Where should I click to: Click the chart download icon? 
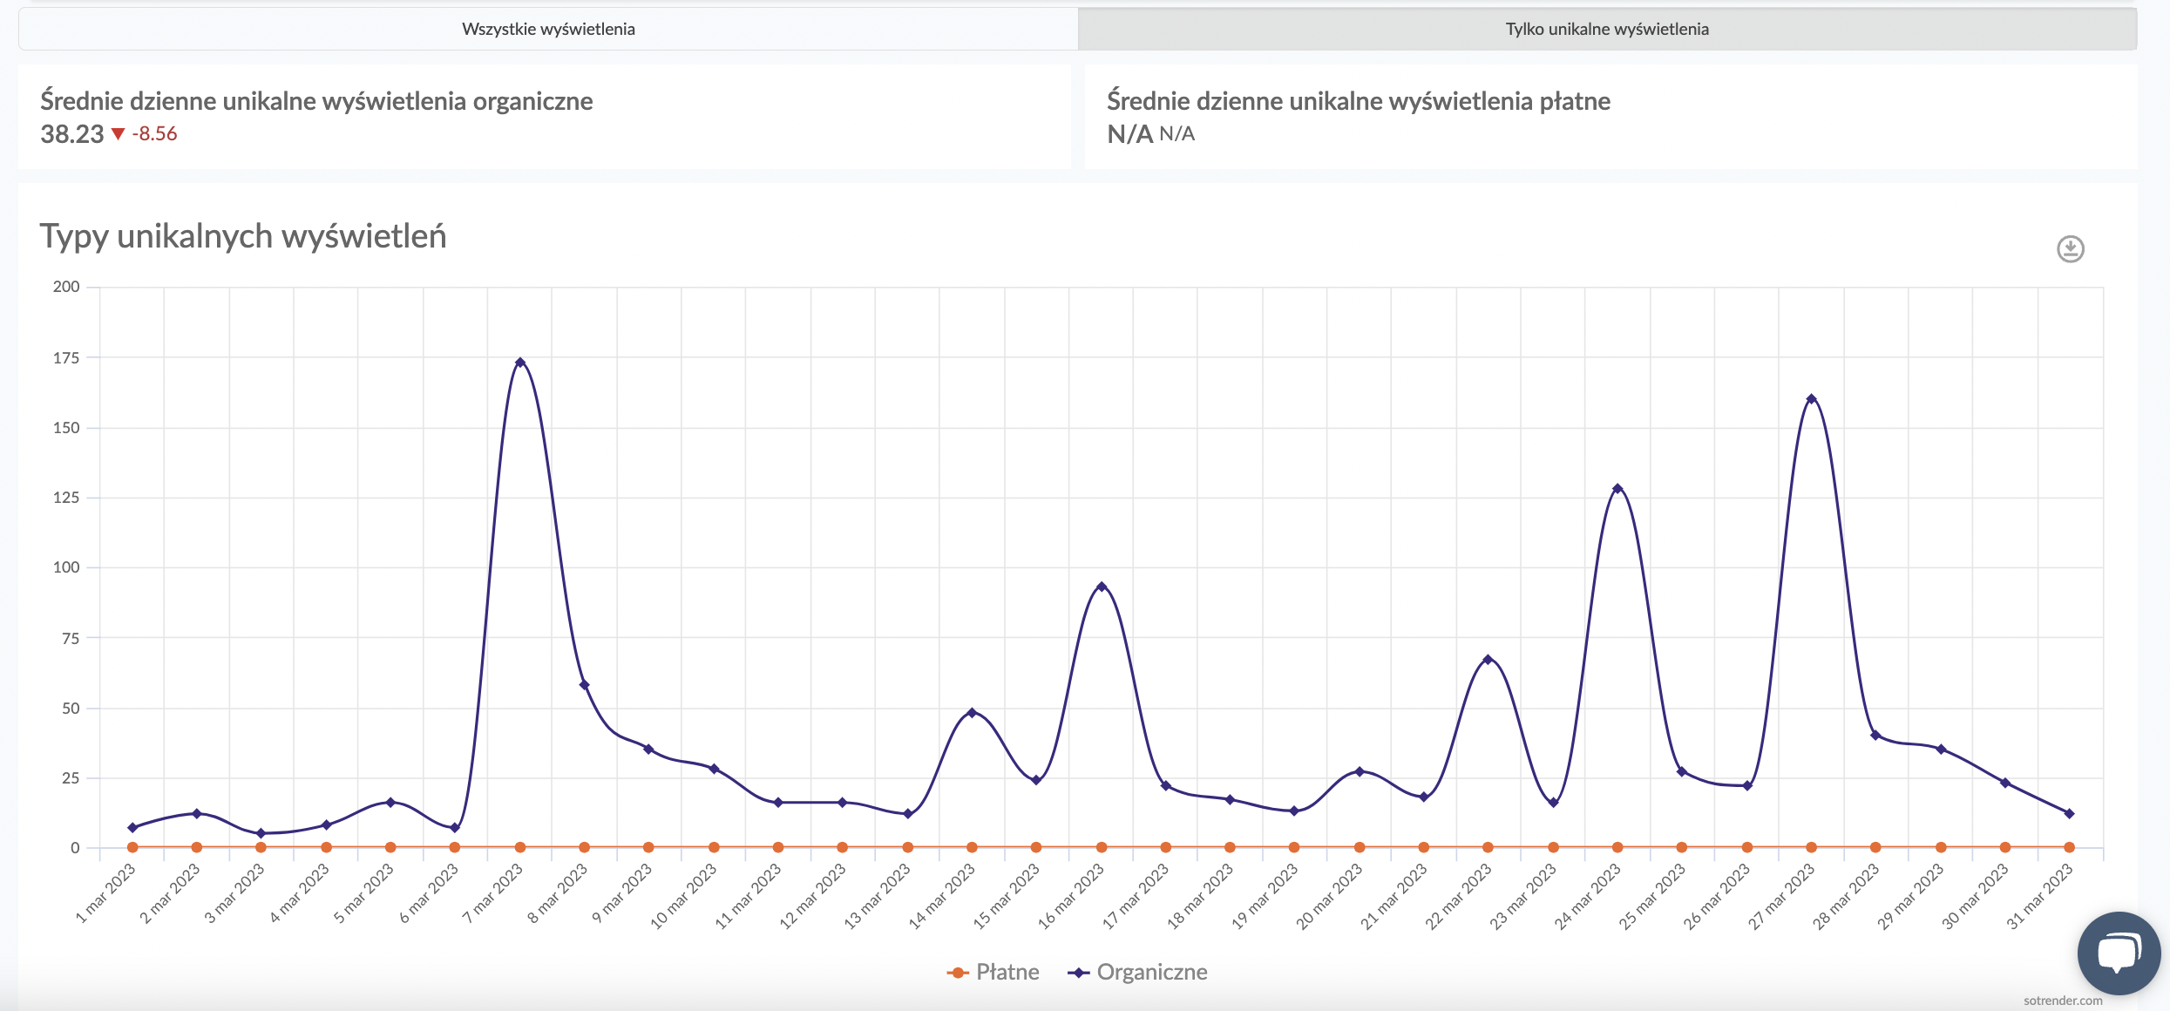tap(2070, 249)
